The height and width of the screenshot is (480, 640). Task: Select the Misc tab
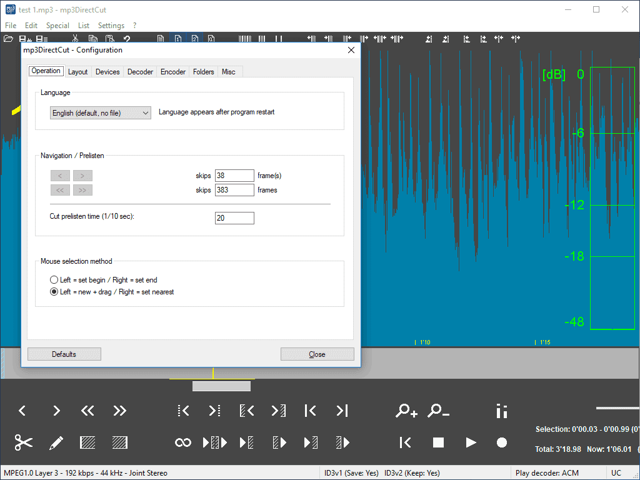229,72
